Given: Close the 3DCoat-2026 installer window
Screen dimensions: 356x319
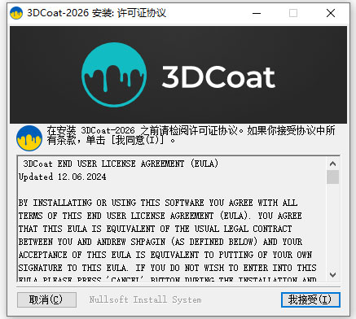Looking at the screenshot, I should coord(331,13).
